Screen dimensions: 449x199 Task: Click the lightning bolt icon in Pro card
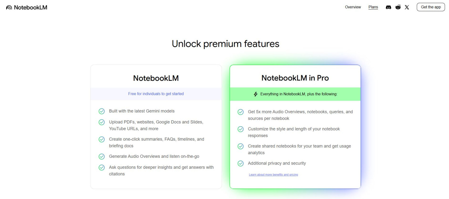tap(255, 94)
